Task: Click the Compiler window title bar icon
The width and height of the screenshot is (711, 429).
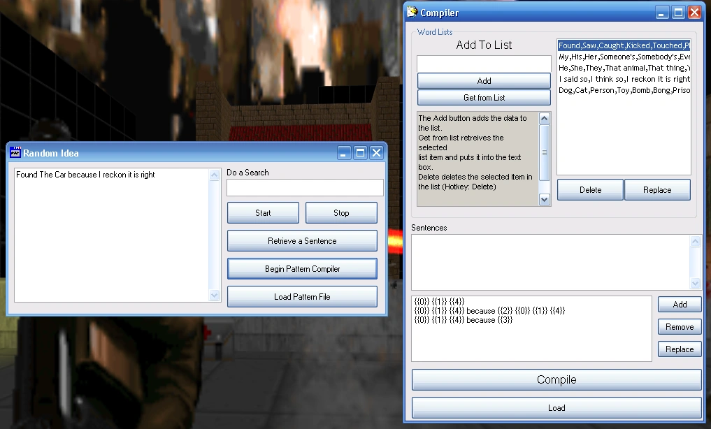Action: 413,12
